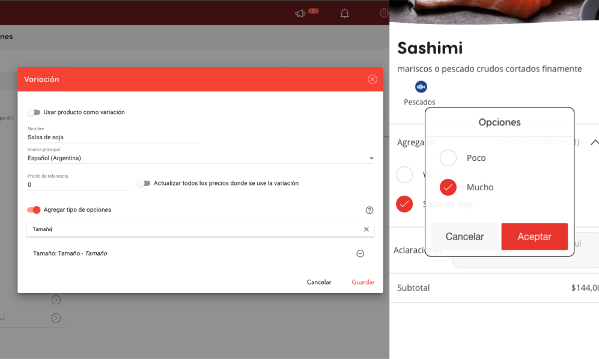
Task: Open the Idioma principal dropdown
Action: 200,158
